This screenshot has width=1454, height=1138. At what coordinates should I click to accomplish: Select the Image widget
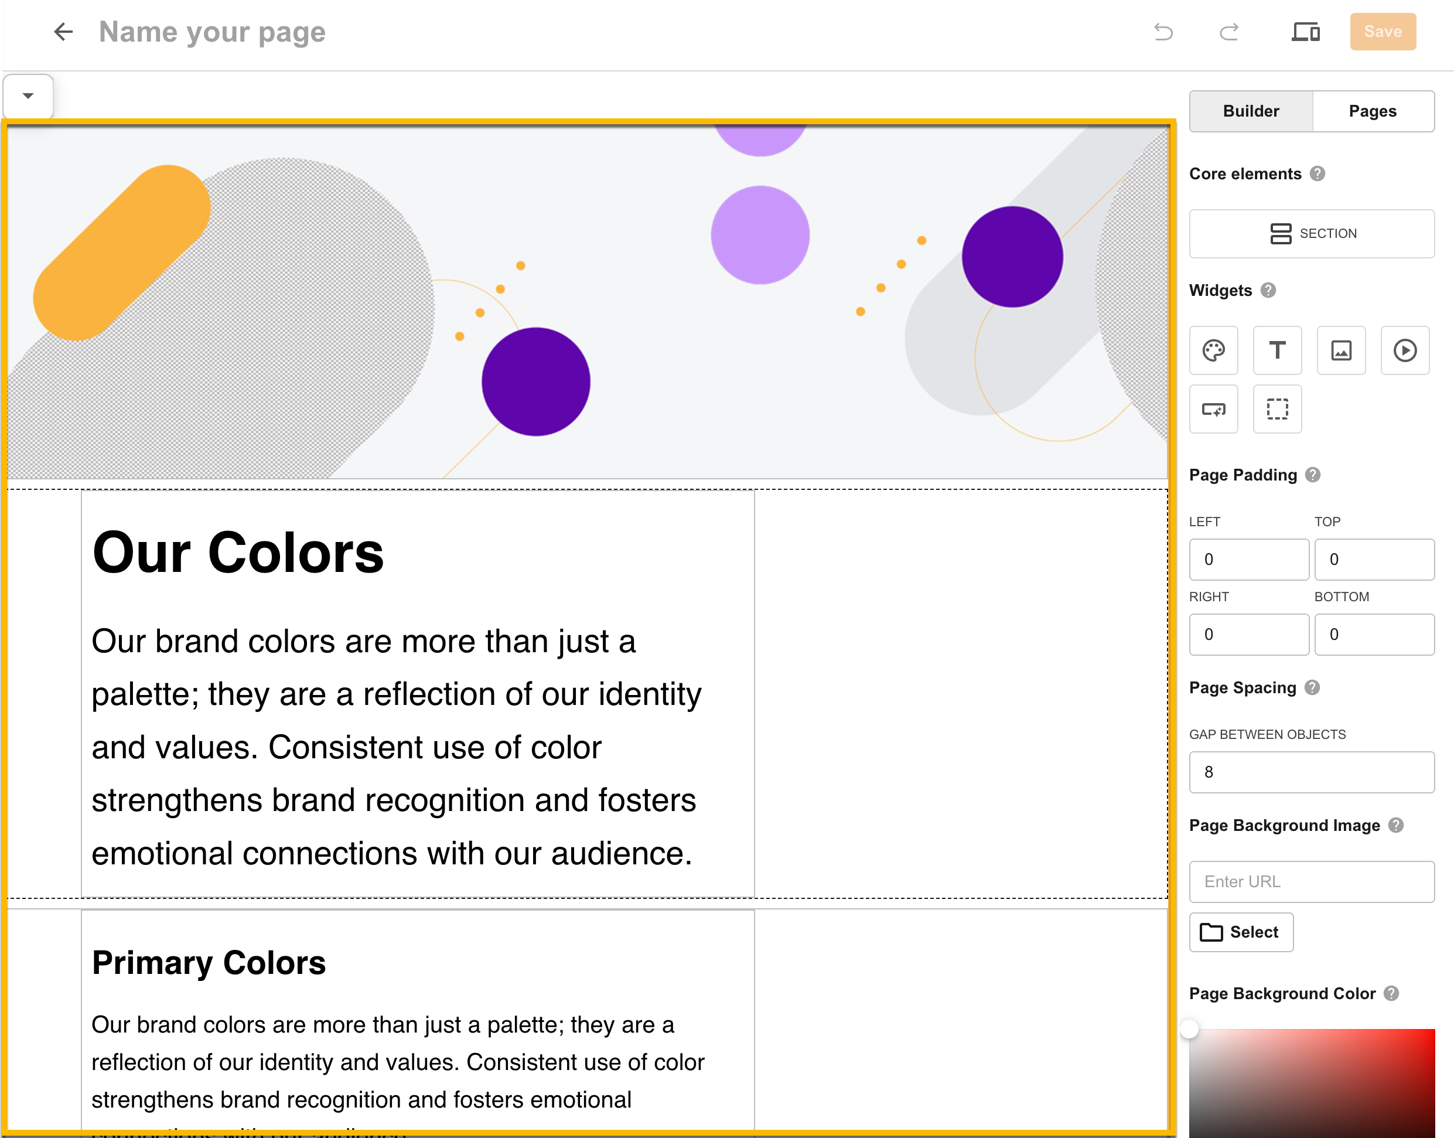[1341, 350]
